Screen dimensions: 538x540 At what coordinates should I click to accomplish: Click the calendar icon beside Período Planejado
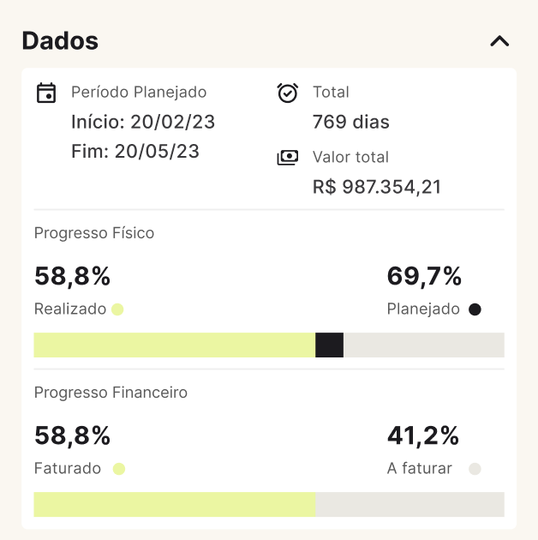tap(46, 93)
